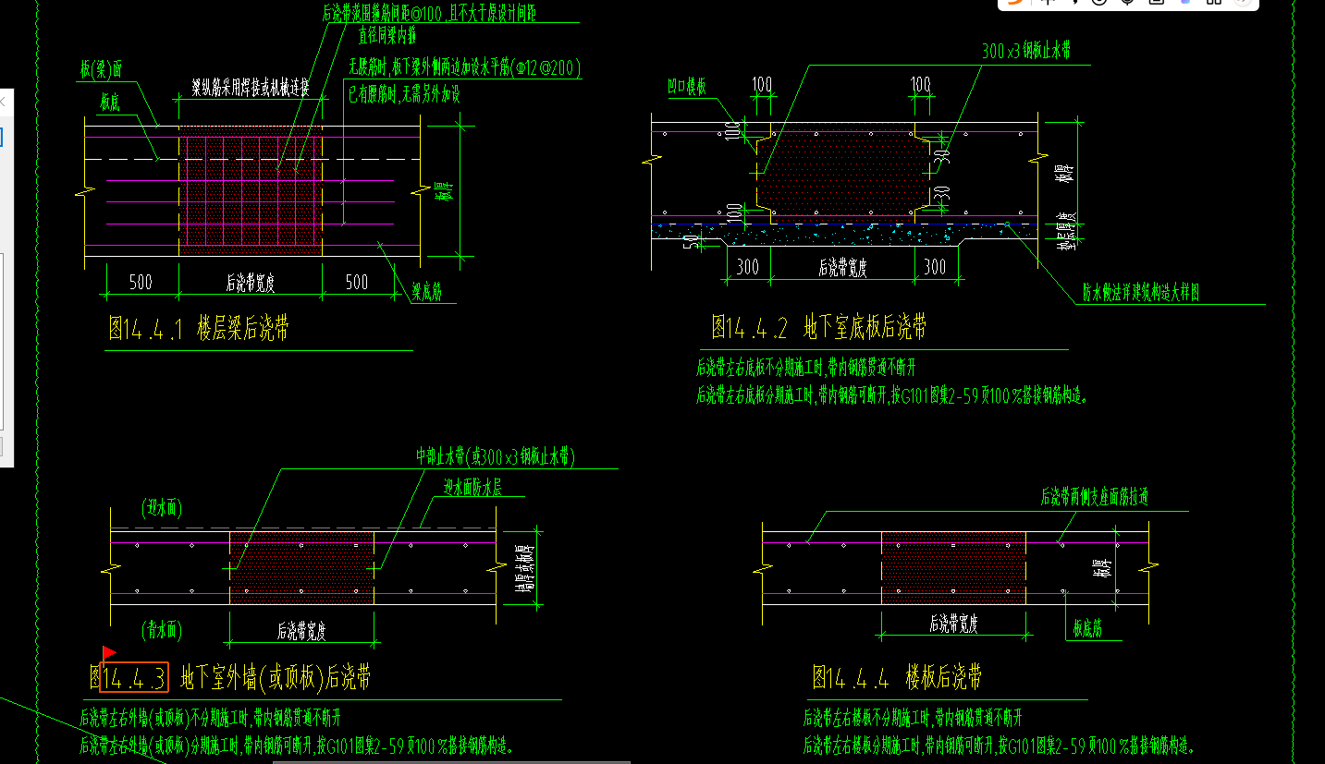Image resolution: width=1325 pixels, height=764 pixels.
Task: Select the 直径同梁内箍 annotation
Action: tap(388, 36)
